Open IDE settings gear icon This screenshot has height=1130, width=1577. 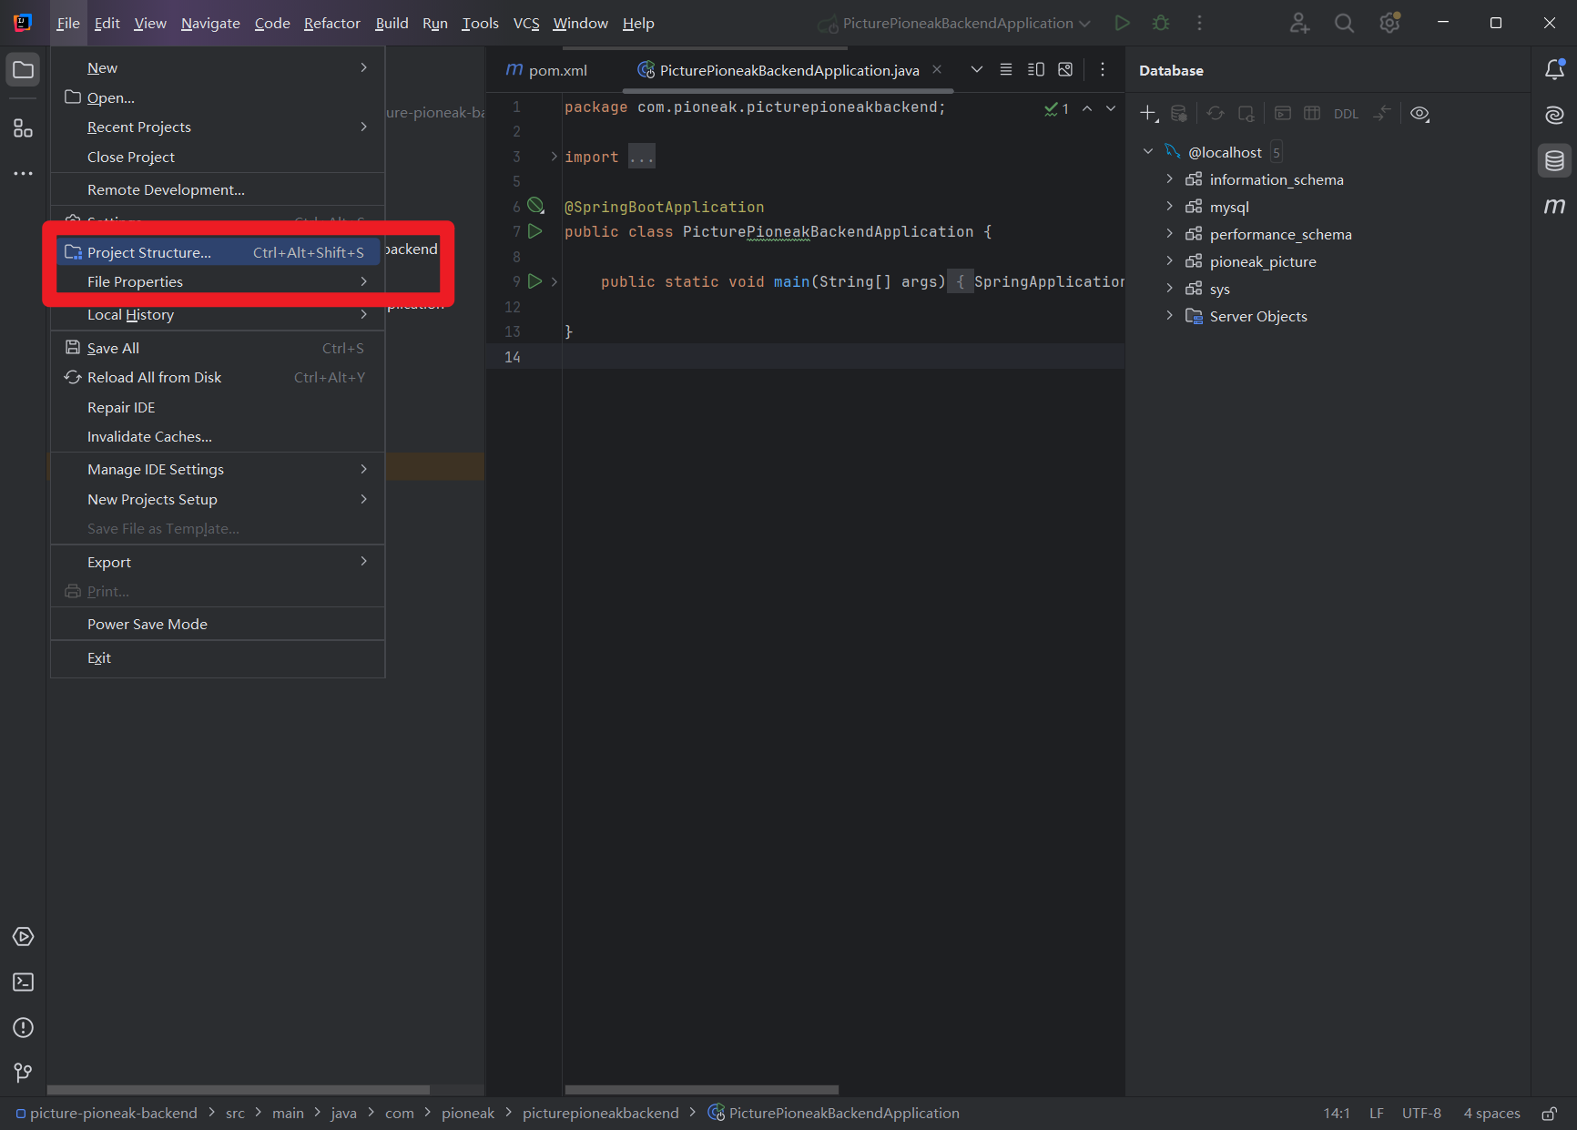point(1389,23)
